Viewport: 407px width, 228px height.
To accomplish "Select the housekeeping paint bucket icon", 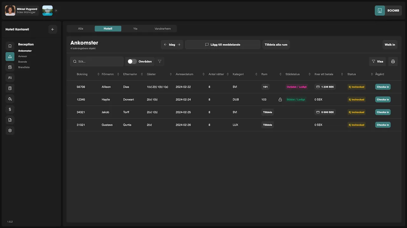I will pyautogui.click(x=10, y=98).
